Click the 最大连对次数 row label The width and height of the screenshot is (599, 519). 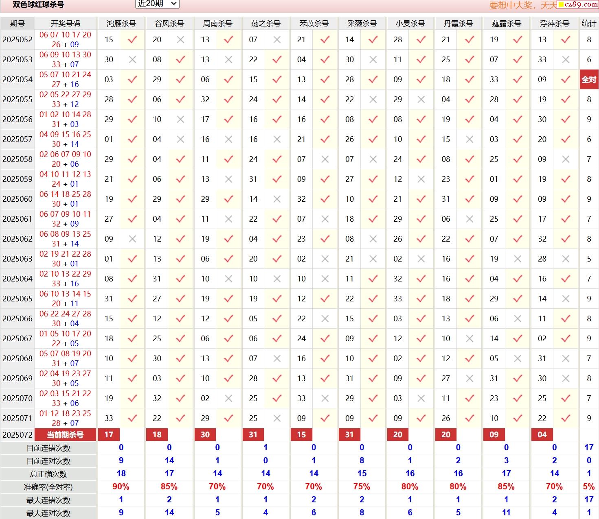click(48, 513)
